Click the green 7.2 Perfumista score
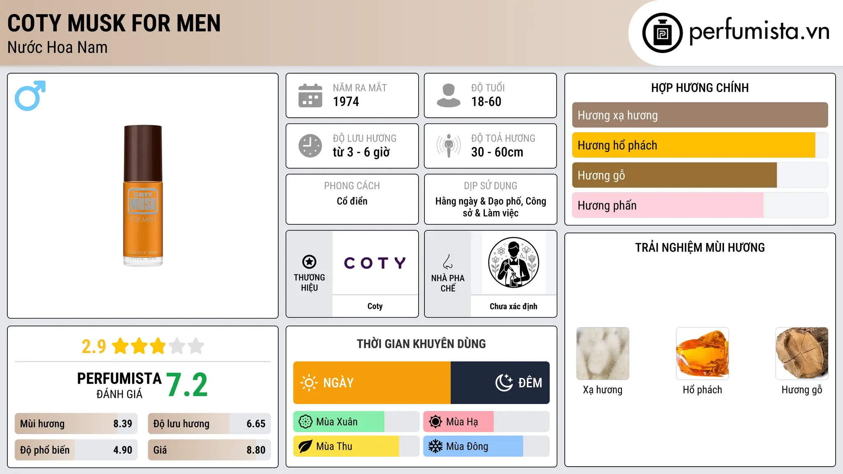This screenshot has width=843, height=474. tap(187, 385)
